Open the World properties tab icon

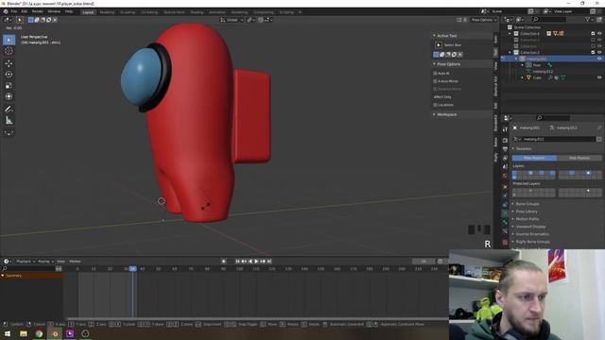point(505,176)
